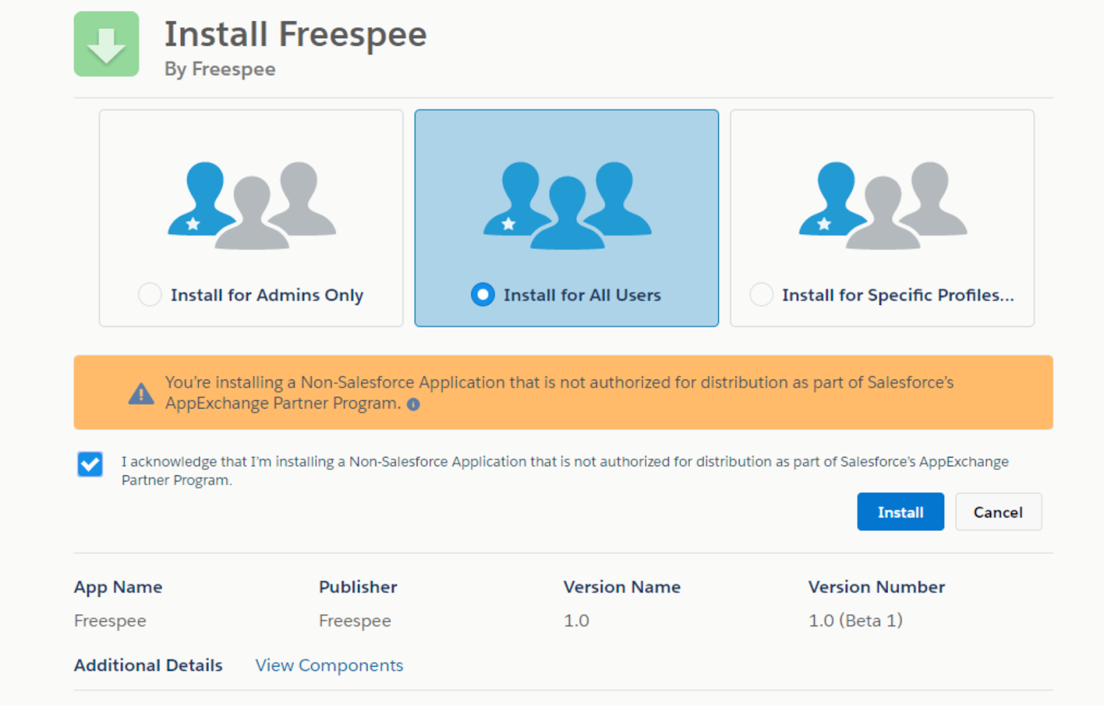Click the Specific Profiles users illustration
Viewport: 1104px width, 706px height.
[x=883, y=205]
